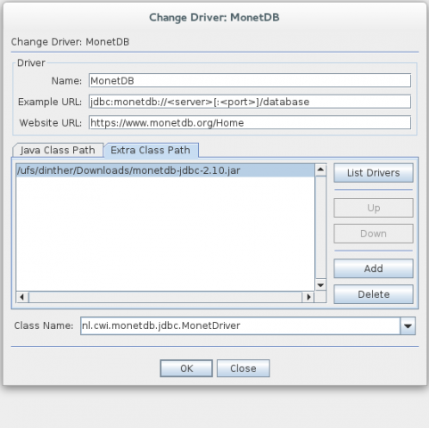The width and height of the screenshot is (429, 428).
Task: Click the Add button
Action: tap(374, 268)
